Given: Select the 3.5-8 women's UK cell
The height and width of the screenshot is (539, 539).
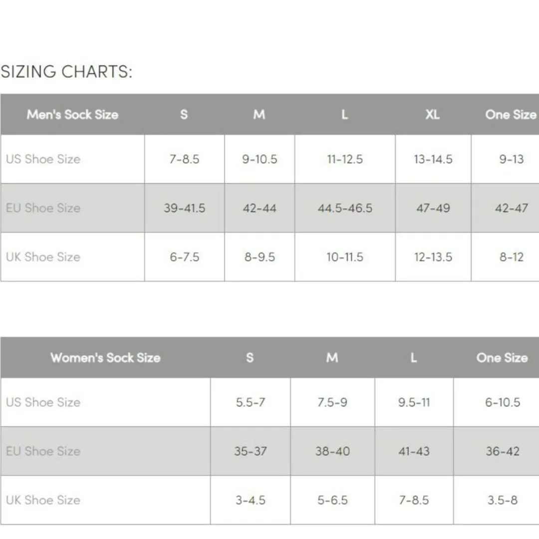Looking at the screenshot, I should pyautogui.click(x=503, y=500).
